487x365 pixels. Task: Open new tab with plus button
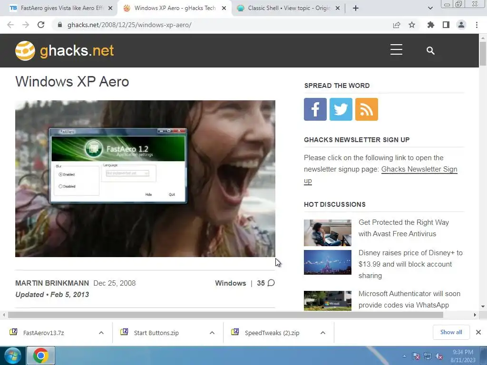[x=356, y=8]
